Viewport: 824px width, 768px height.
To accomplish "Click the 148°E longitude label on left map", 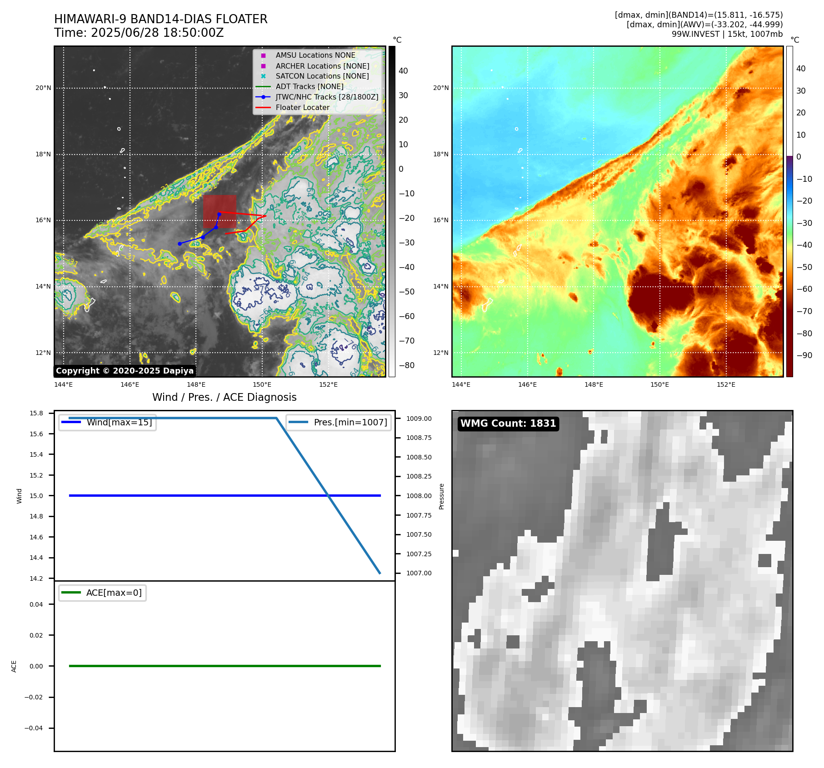I will [x=196, y=384].
